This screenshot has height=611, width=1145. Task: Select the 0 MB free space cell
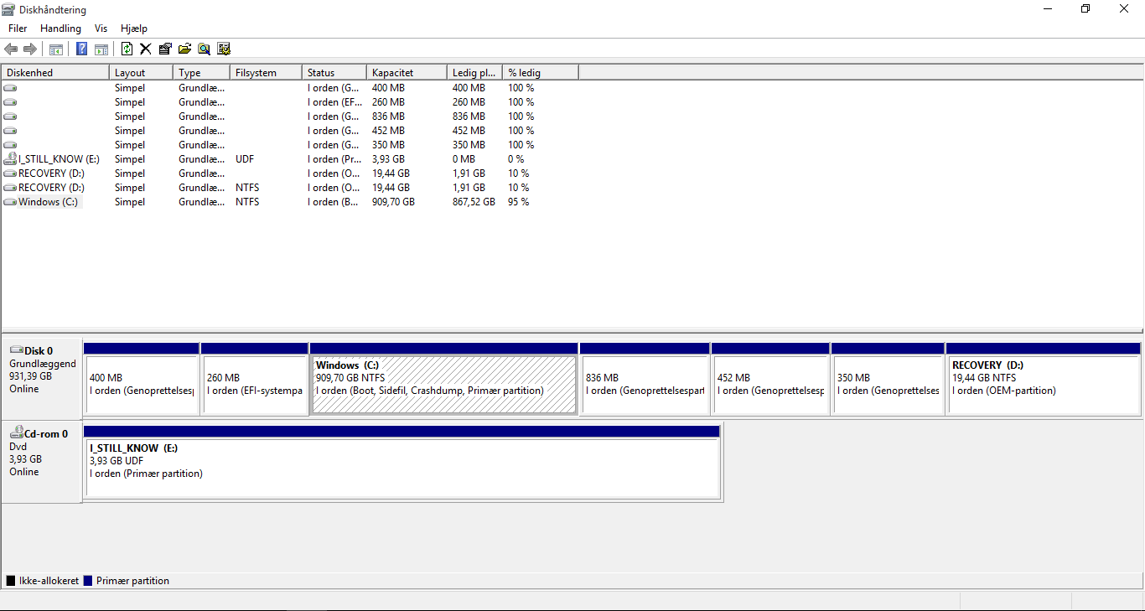[464, 159]
